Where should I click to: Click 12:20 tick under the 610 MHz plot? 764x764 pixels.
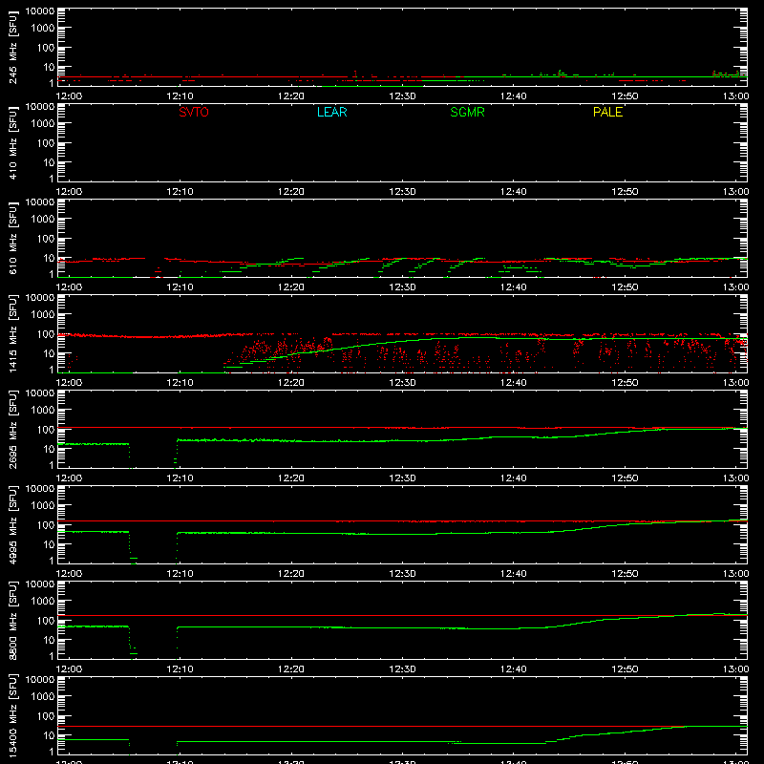(x=291, y=287)
